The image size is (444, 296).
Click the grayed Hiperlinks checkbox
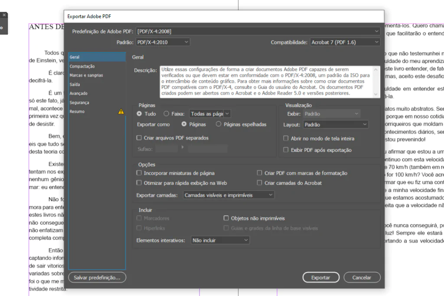139,228
